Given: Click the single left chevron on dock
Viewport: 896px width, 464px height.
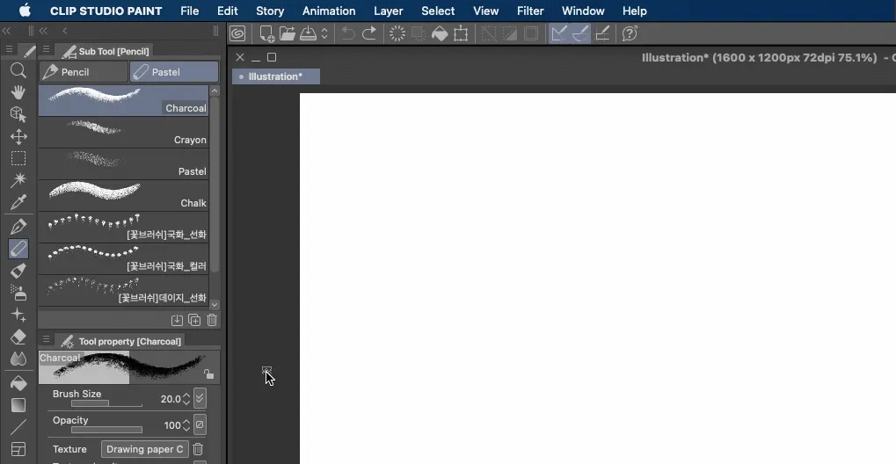Looking at the screenshot, I should tap(64, 31).
